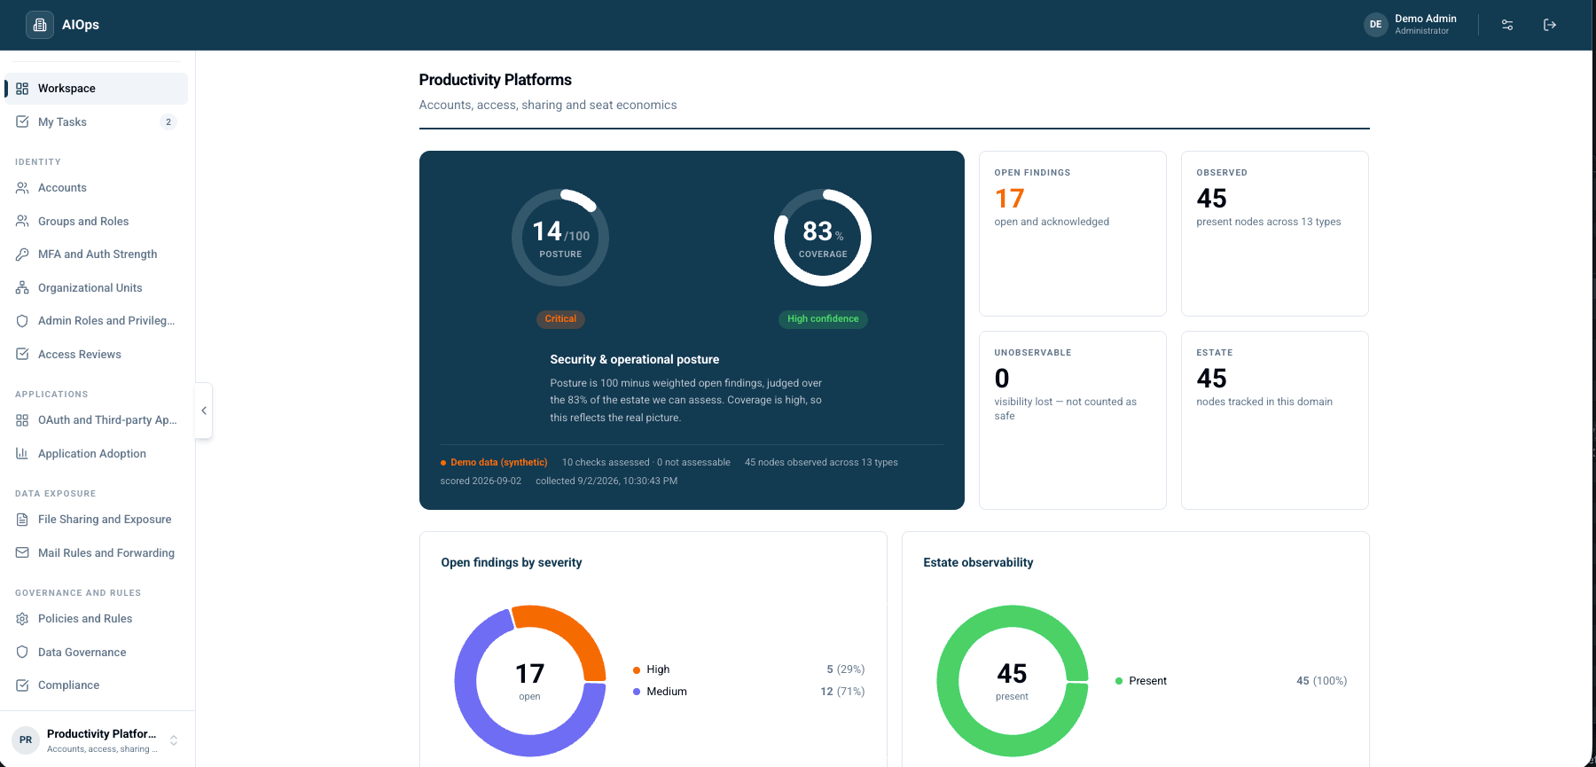Click the Mail Rules envelope icon
This screenshot has width=1596, height=767.
(22, 553)
